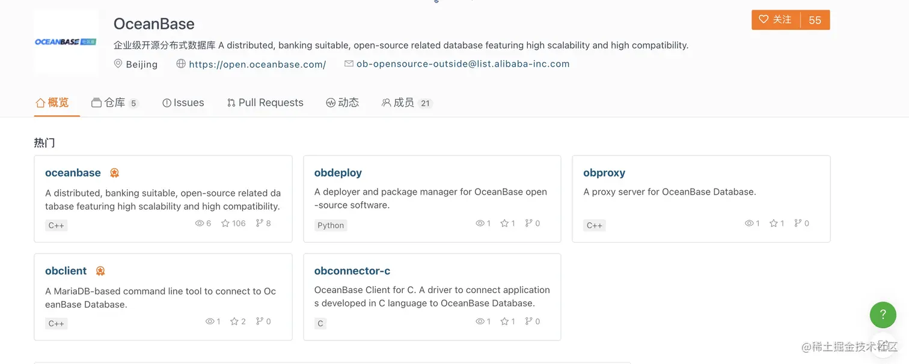
Task: Click the follow (关注) heart button
Action: [776, 20]
